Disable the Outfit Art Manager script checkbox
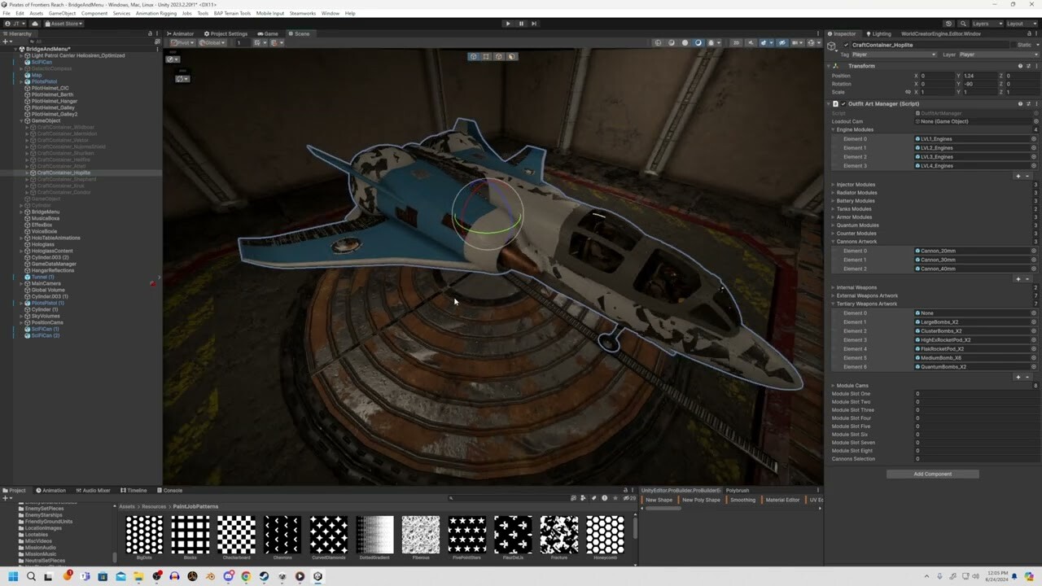This screenshot has height=586, width=1042. 843,103
